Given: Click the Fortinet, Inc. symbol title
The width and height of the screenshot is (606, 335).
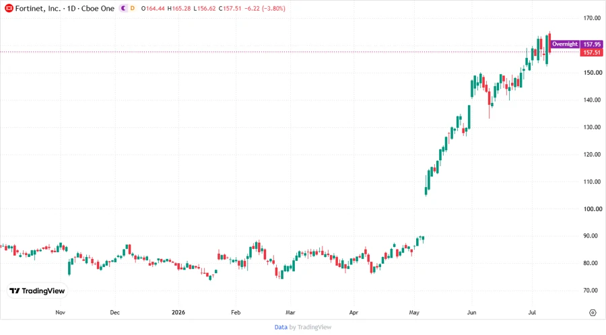Looking at the screenshot, I should point(38,8).
